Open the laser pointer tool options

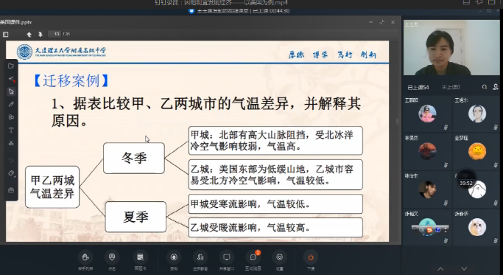[11, 79]
